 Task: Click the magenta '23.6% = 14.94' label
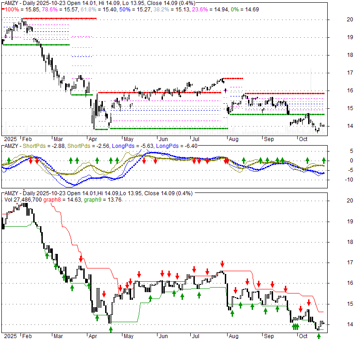(x=210, y=10)
